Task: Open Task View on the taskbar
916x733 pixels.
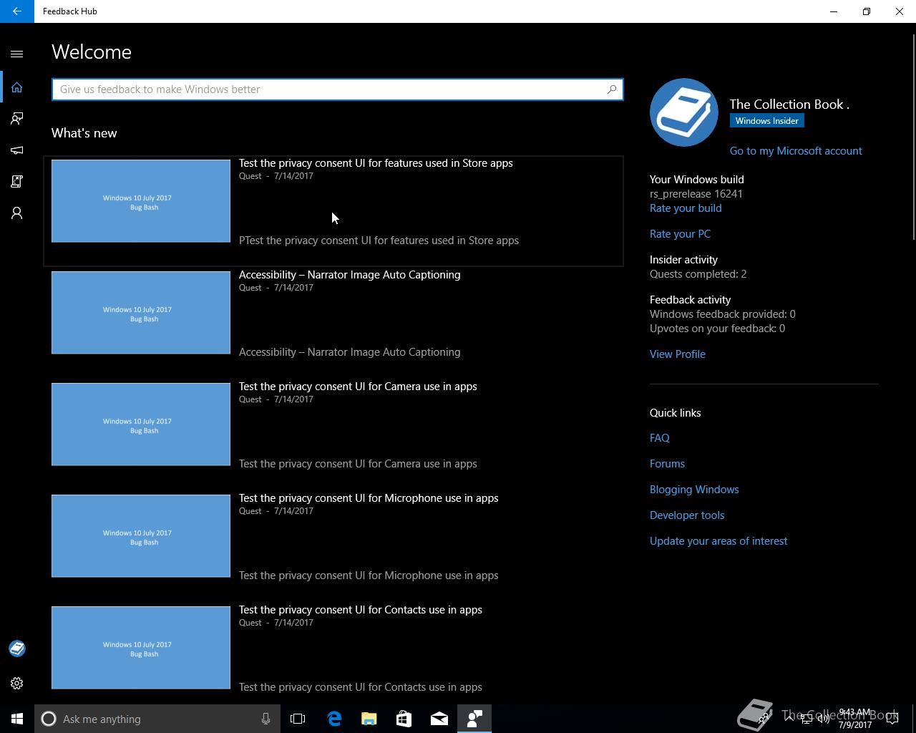Action: pyautogui.click(x=298, y=719)
